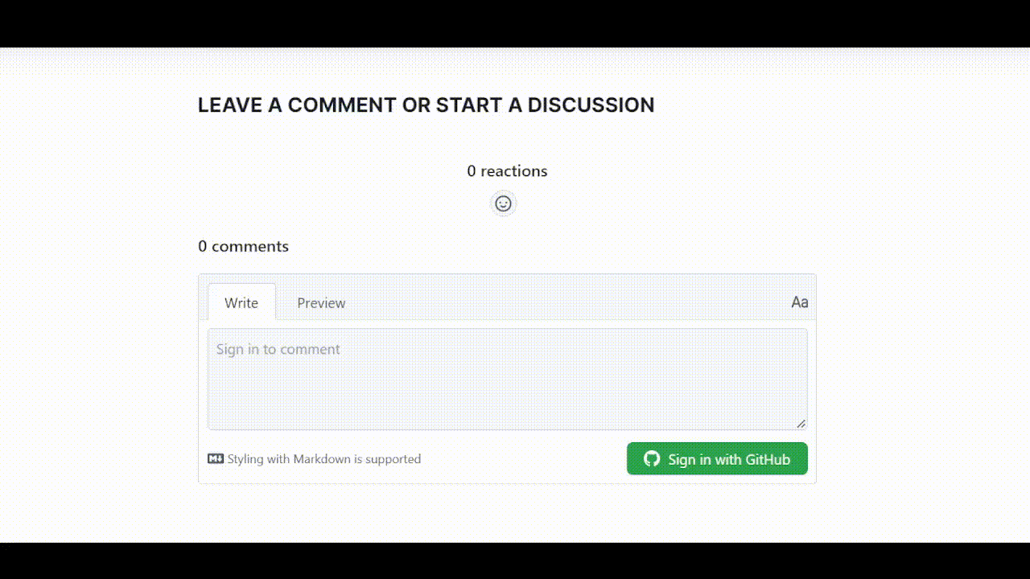Screen dimensions: 1030x579
Task: Open the Styling with Markdown link
Action: tap(323, 458)
